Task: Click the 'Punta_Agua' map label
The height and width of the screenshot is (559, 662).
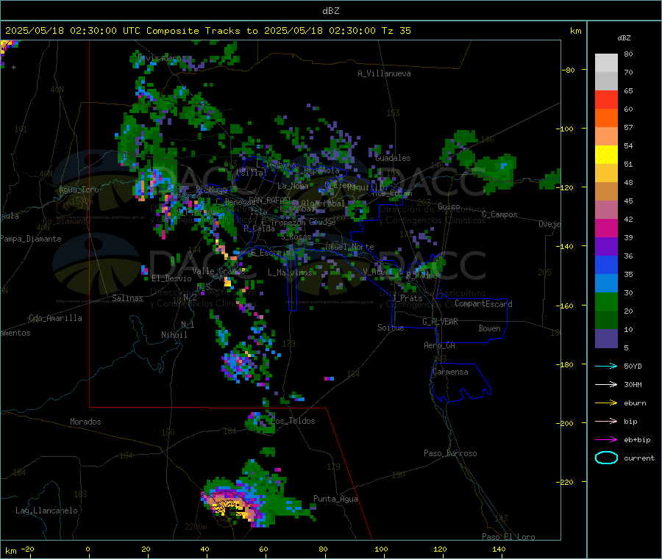Action: (x=335, y=499)
